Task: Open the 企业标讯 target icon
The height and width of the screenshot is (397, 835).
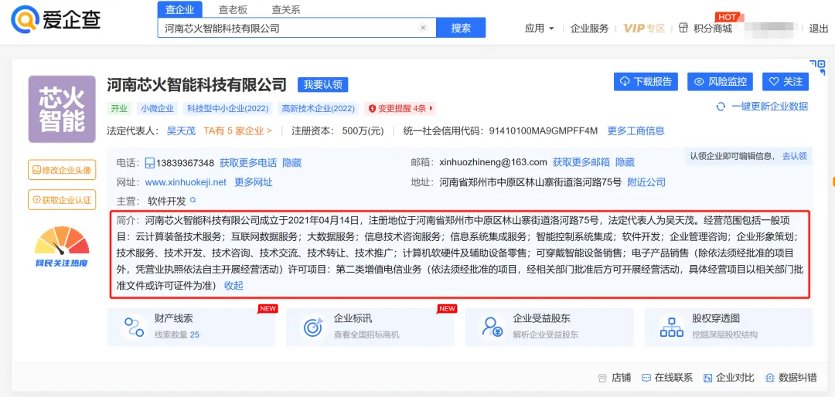Action: [x=312, y=327]
